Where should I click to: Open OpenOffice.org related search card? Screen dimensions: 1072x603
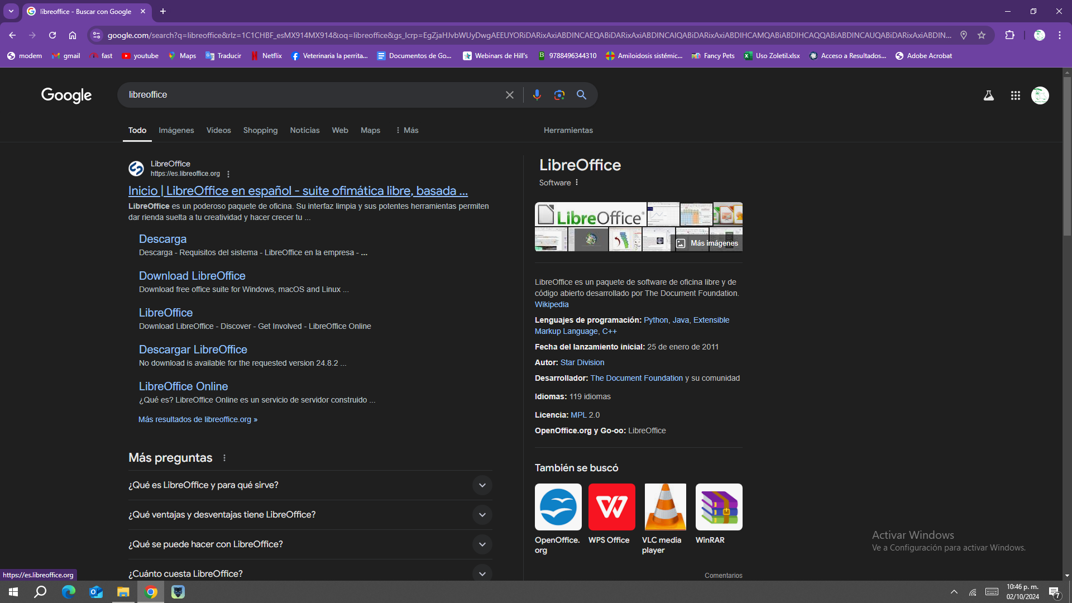[558, 519]
